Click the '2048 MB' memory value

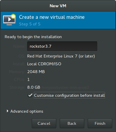(x=36, y=72)
